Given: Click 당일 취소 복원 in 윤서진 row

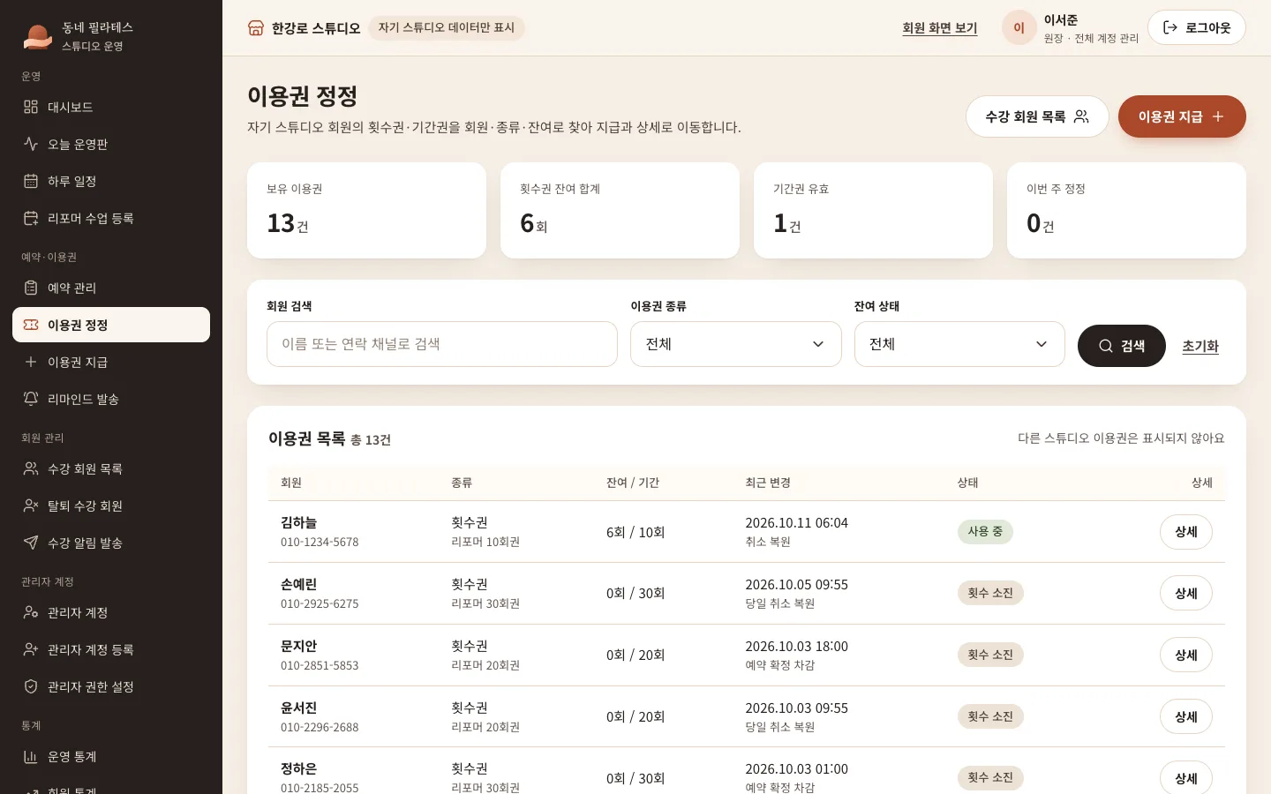Looking at the screenshot, I should [x=780, y=728].
